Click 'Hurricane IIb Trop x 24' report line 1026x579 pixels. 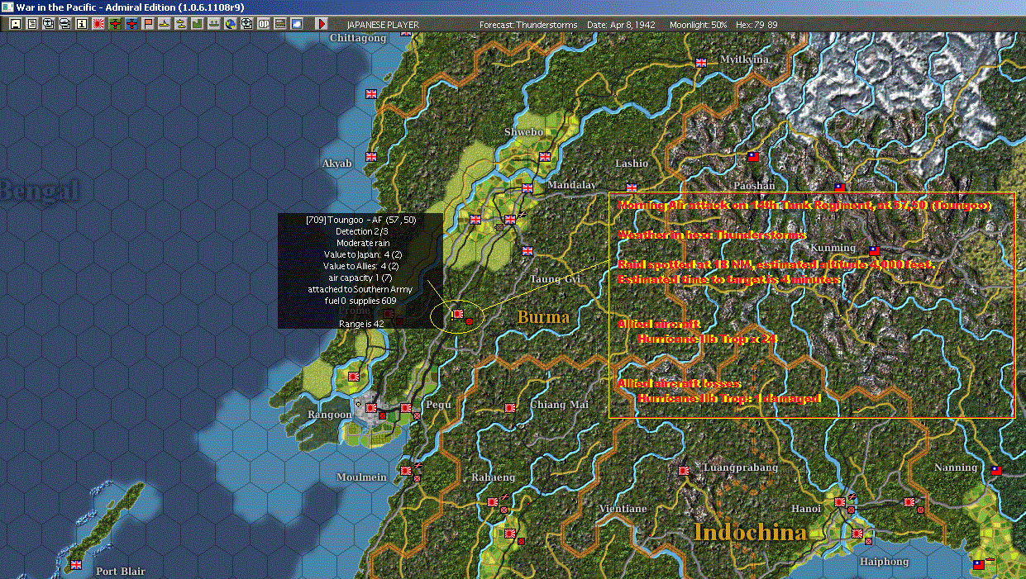coord(707,339)
